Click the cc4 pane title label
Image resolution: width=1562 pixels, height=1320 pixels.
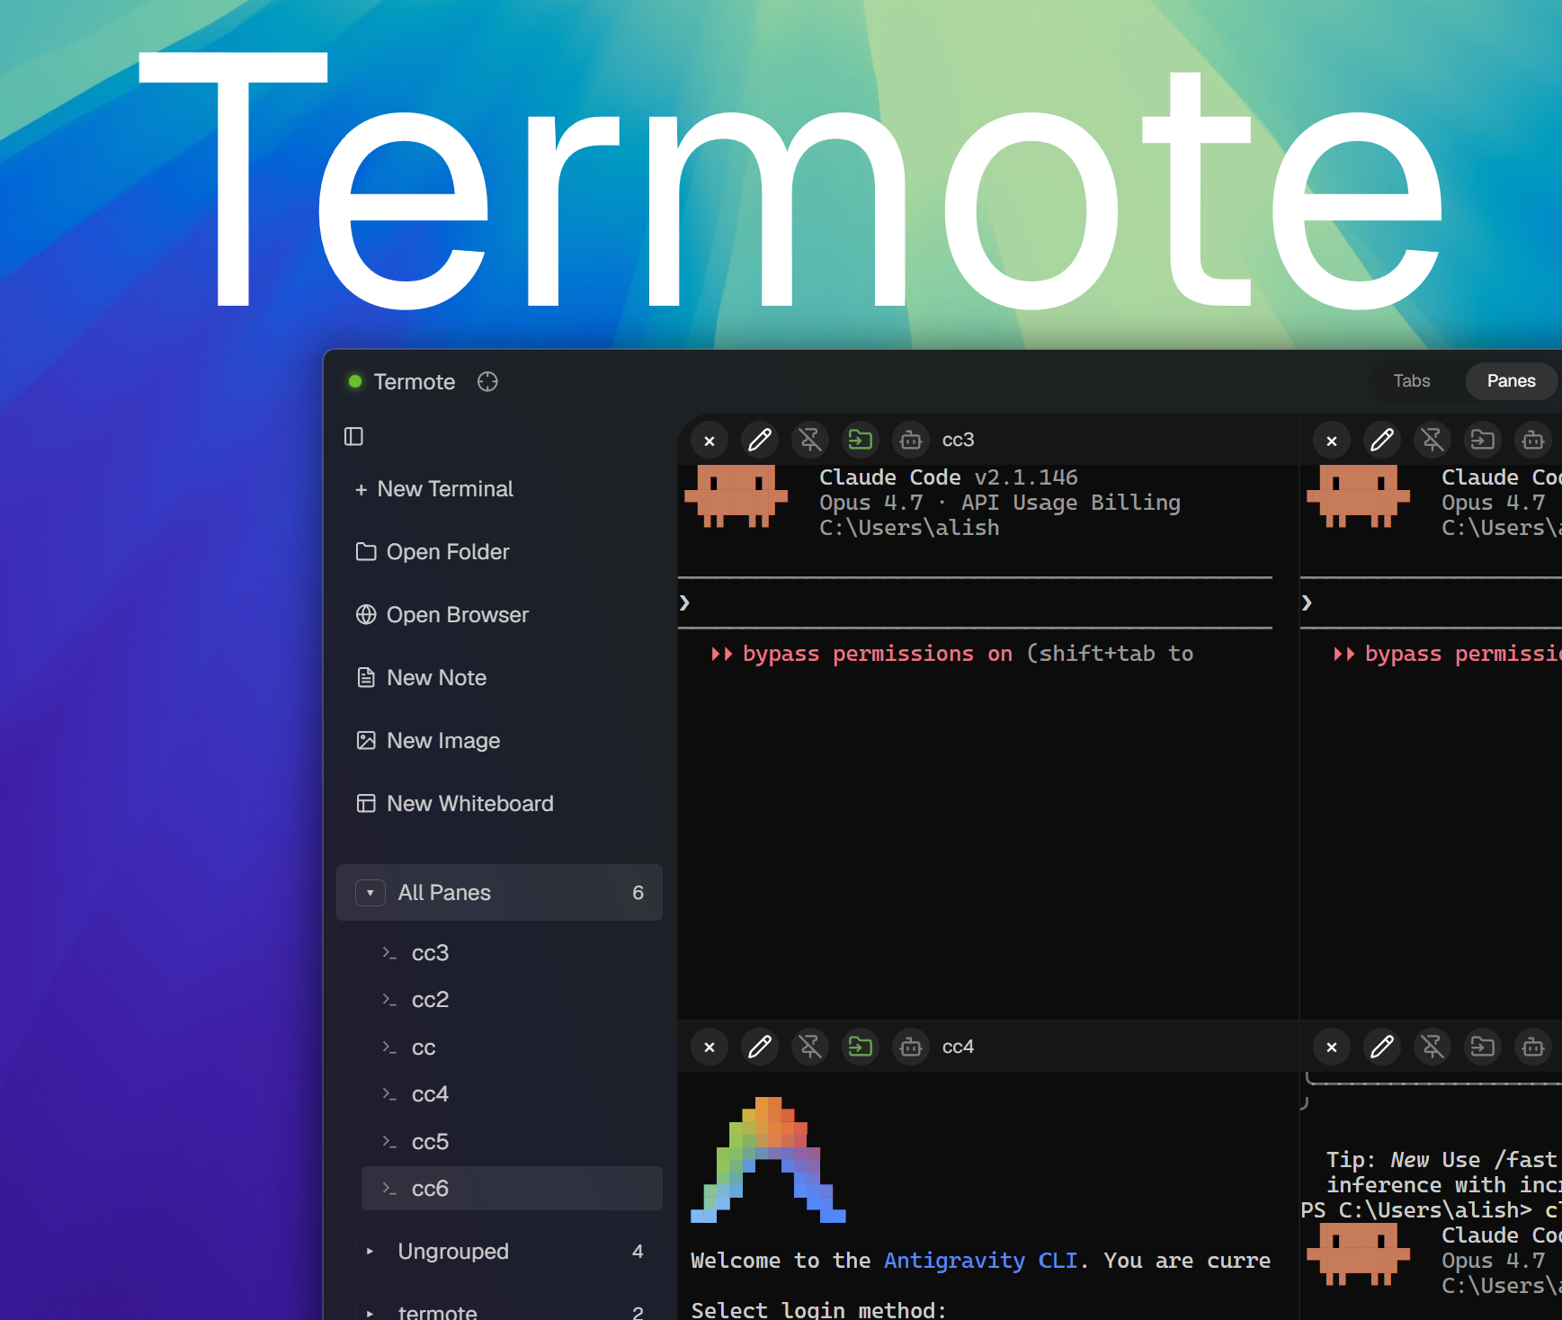pos(958,1048)
